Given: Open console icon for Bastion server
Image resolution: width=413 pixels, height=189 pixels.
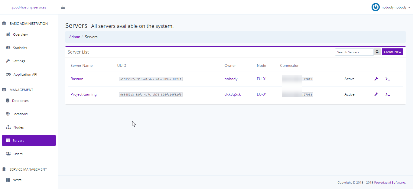Looking at the screenshot, I should tap(388, 79).
